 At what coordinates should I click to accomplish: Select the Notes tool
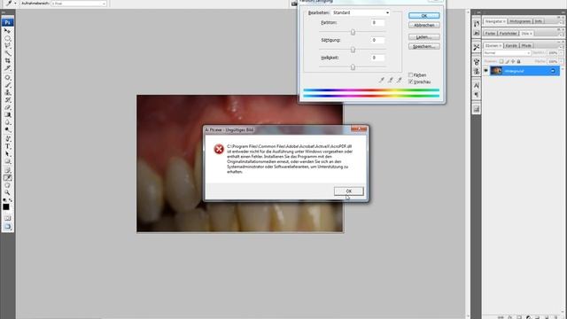point(7,170)
